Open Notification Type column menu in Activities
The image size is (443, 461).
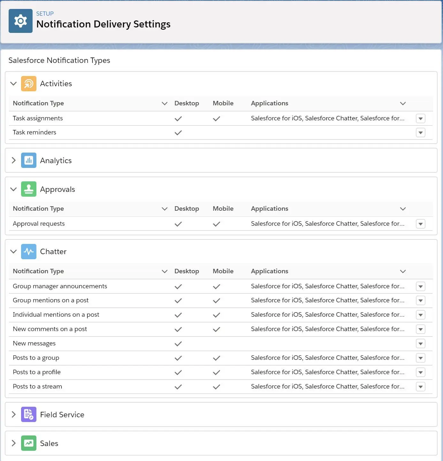pos(164,103)
